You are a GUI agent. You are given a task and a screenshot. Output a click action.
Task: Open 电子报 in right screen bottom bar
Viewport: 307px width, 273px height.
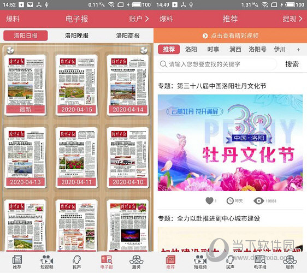tap(260, 262)
